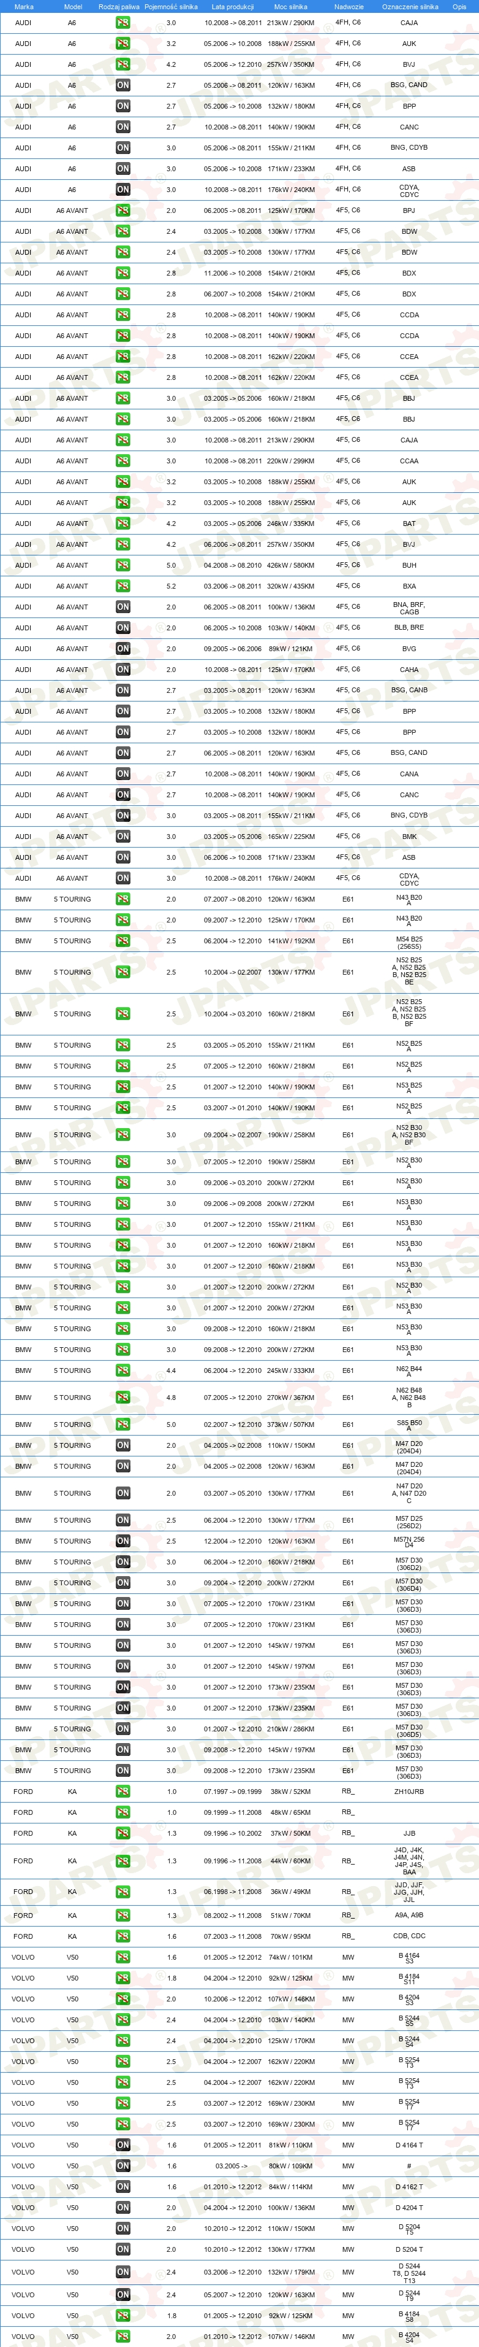Click the diesel ON icon in the A6 AVANT BVG row
This screenshot has height=2347, width=479.
(x=123, y=649)
